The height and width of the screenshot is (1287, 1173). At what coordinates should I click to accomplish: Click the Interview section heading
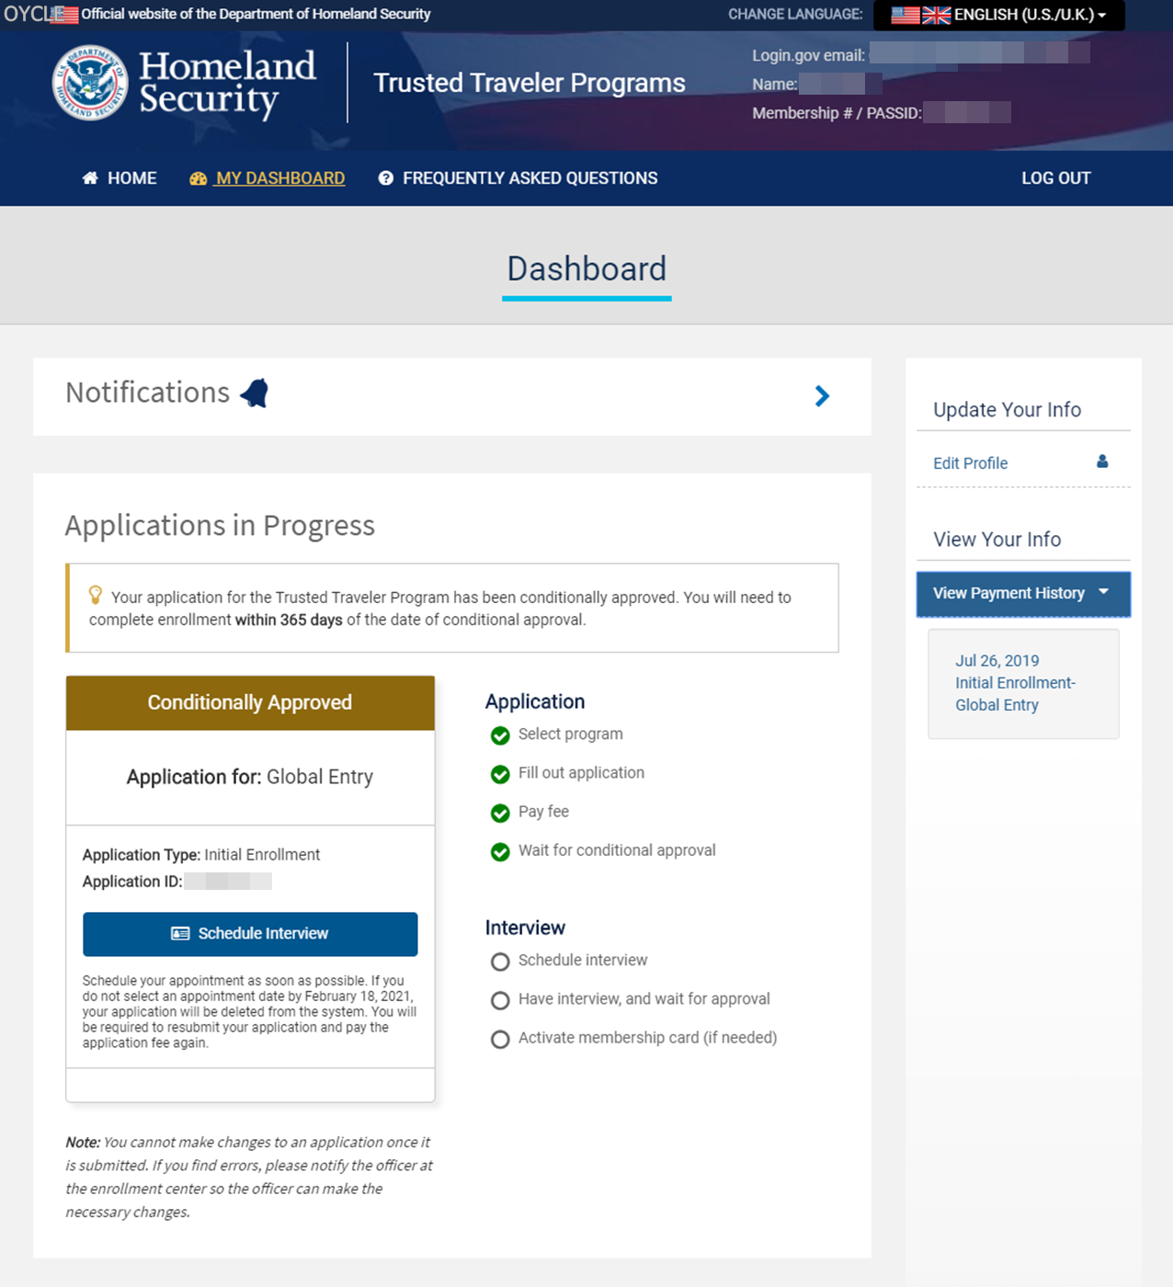point(525,928)
